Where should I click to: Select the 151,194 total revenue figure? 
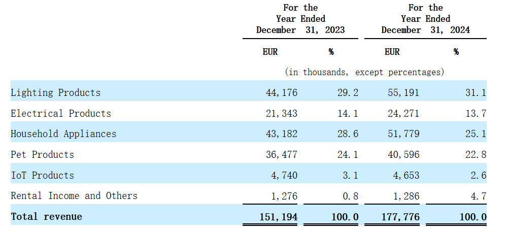(279, 217)
